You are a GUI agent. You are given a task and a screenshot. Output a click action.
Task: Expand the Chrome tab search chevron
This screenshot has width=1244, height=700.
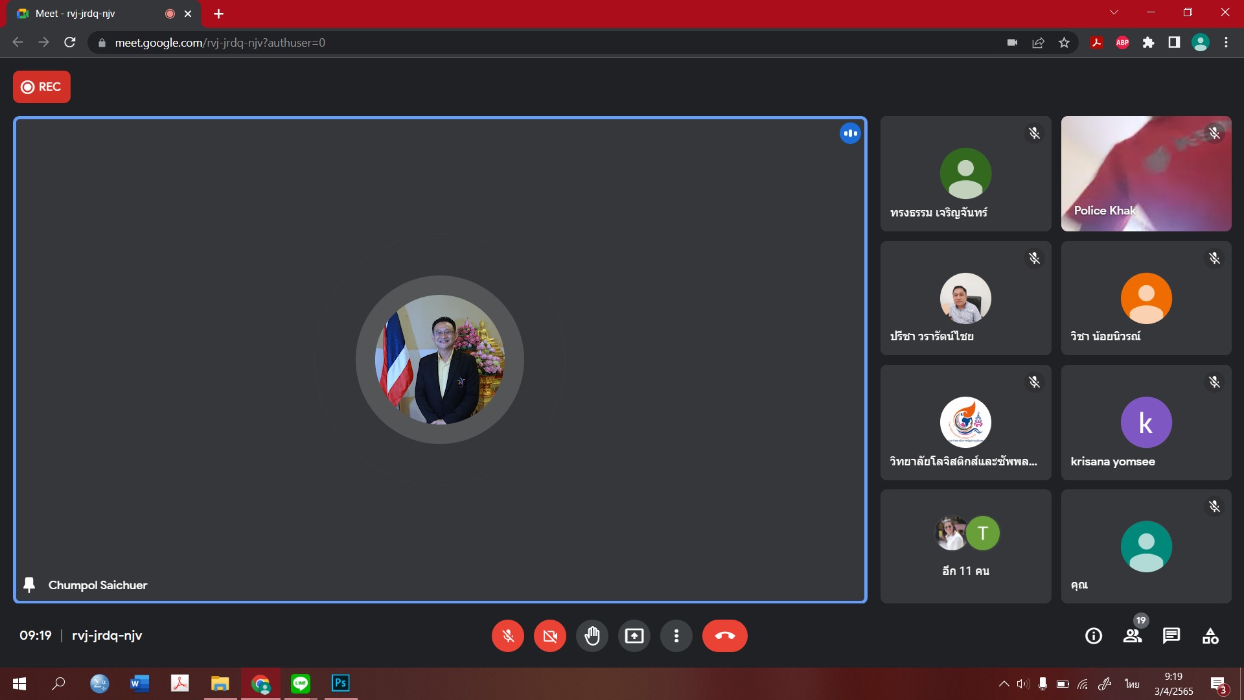pyautogui.click(x=1114, y=12)
